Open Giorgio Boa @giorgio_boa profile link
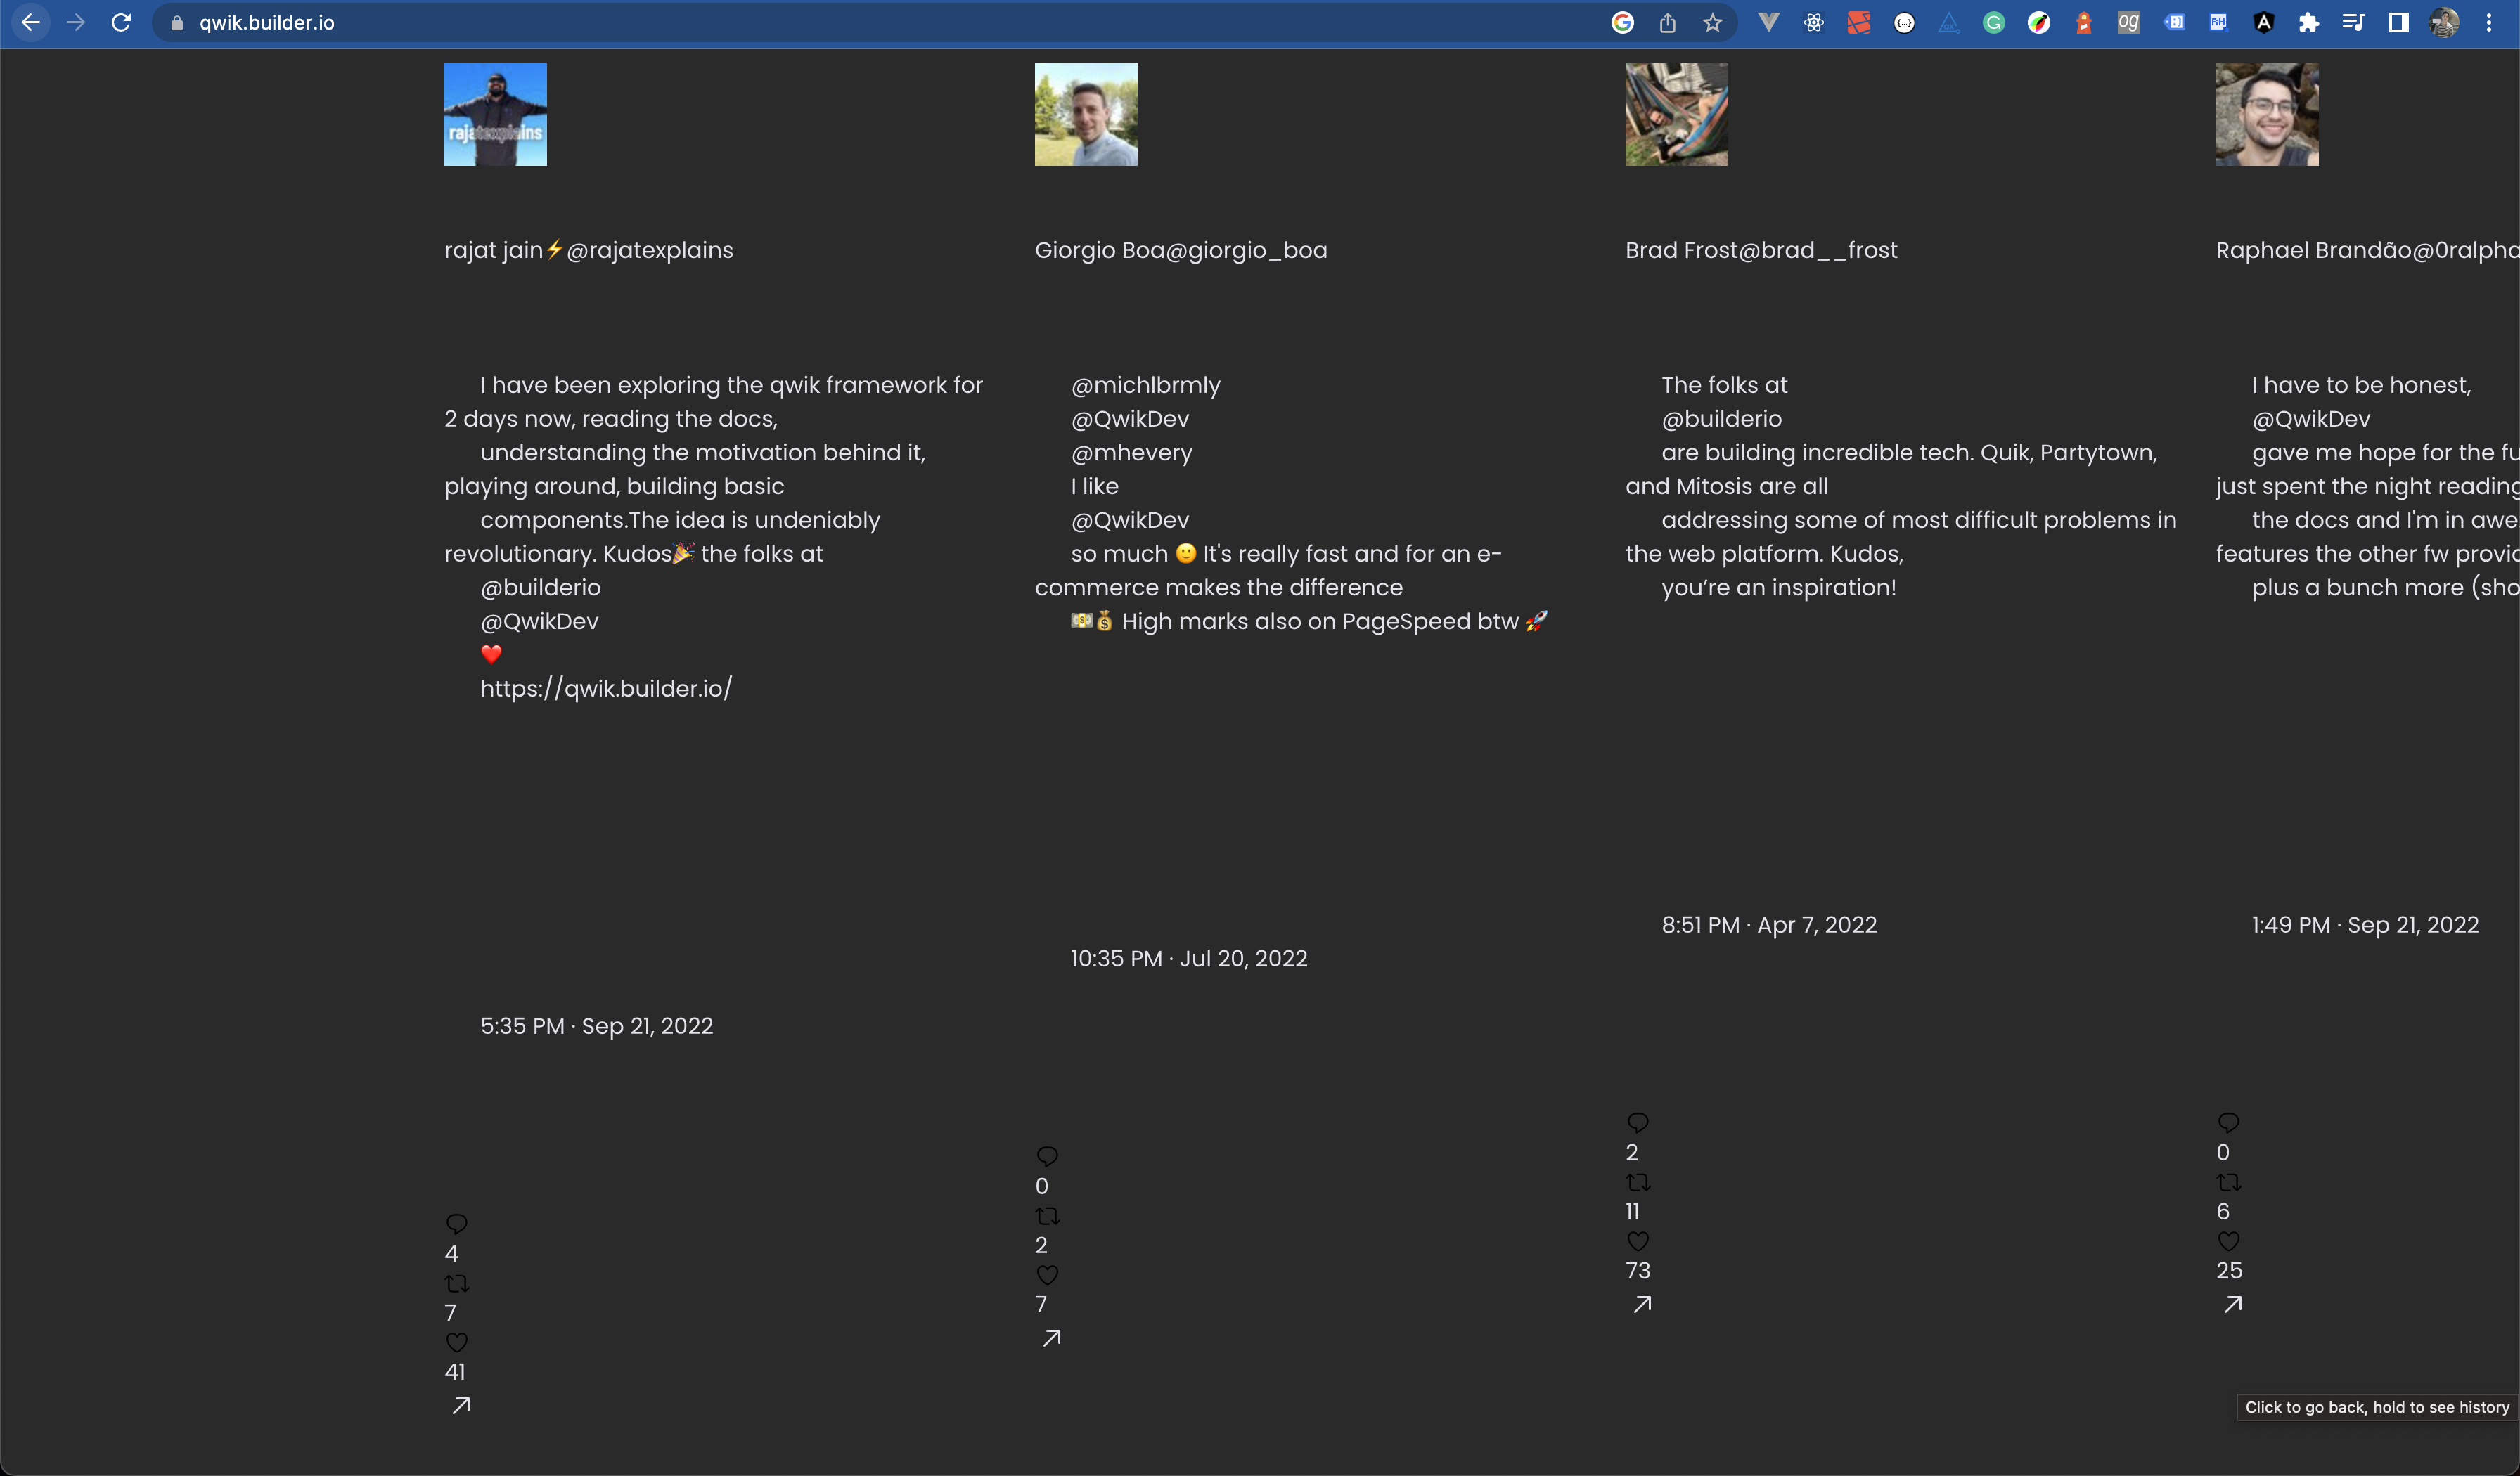This screenshot has width=2520, height=1476. pos(1181,250)
